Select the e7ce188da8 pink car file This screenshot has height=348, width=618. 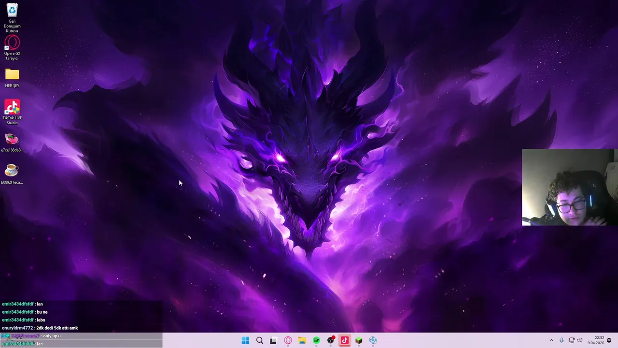pos(12,143)
